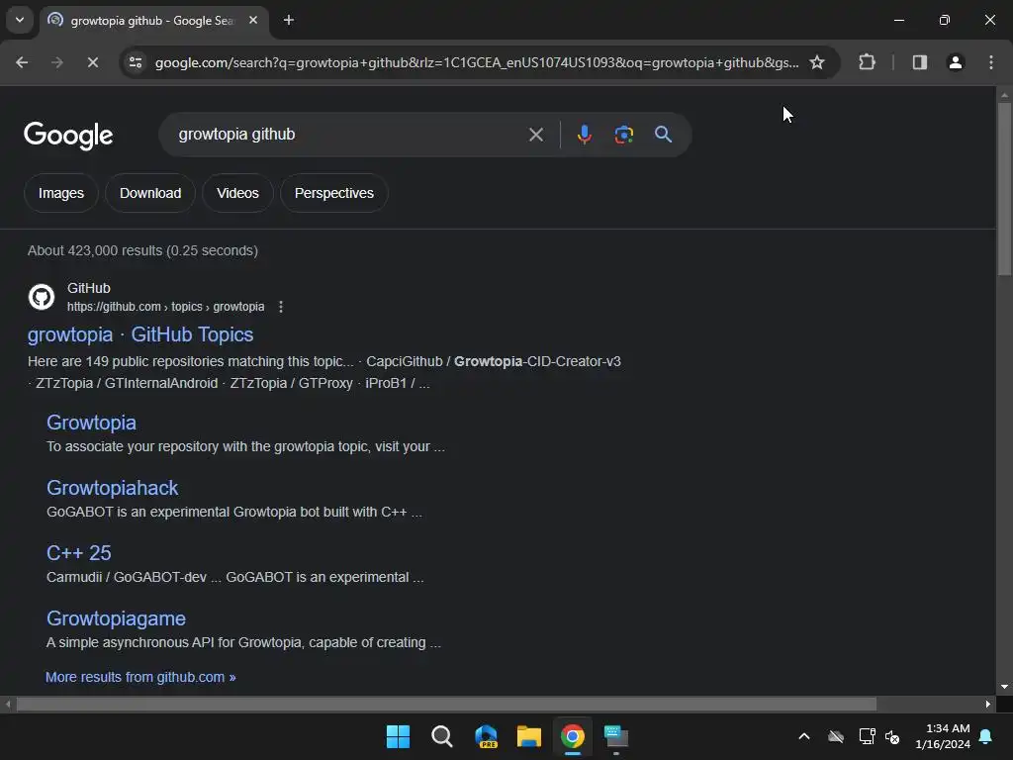Open Chrome three-dot menu
This screenshot has height=760, width=1013.
click(x=991, y=62)
